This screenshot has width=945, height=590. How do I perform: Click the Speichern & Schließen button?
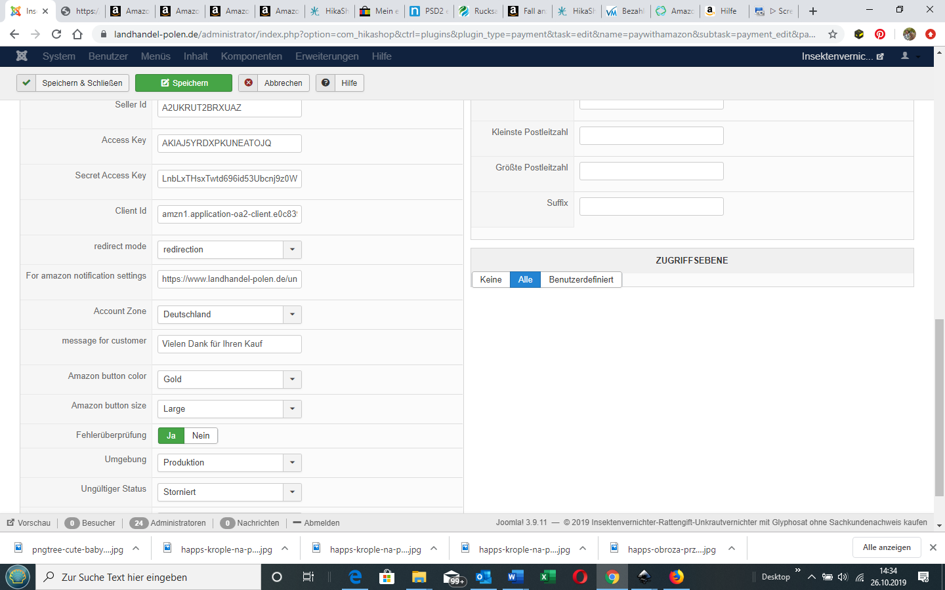click(73, 83)
